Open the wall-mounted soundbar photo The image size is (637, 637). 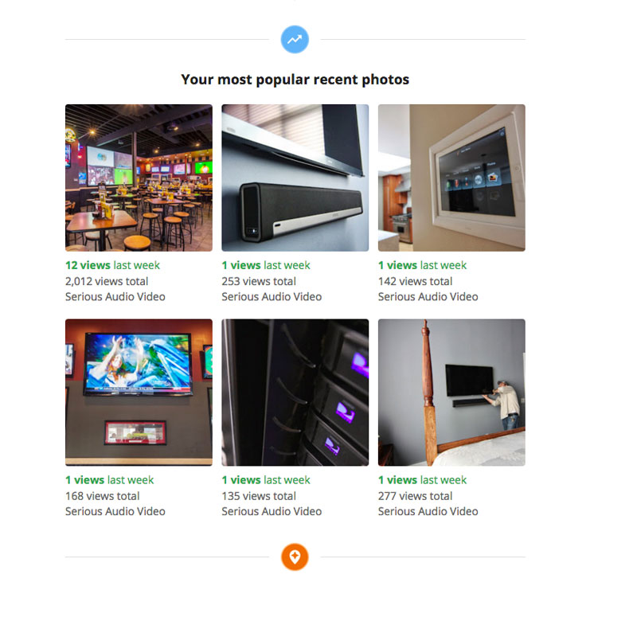295,178
